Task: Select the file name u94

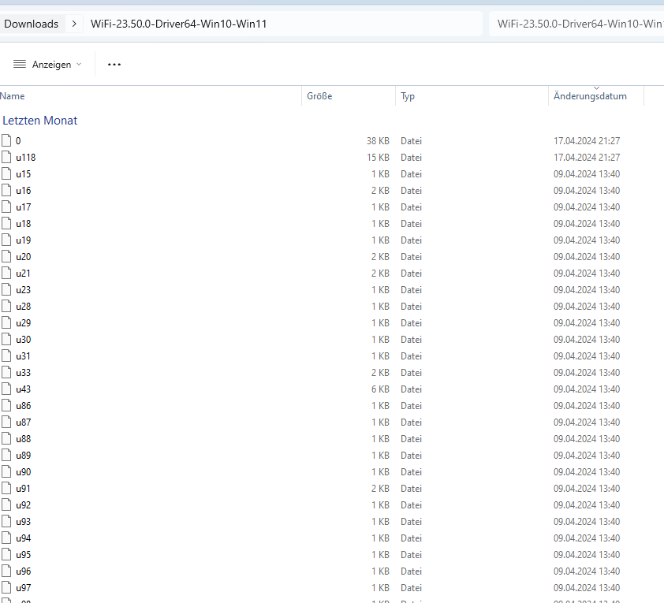Action: pyautogui.click(x=24, y=538)
